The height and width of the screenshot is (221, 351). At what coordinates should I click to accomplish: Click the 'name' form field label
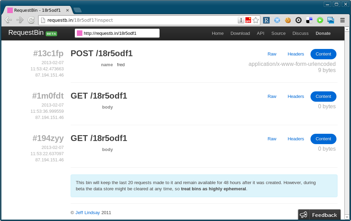click(107, 65)
